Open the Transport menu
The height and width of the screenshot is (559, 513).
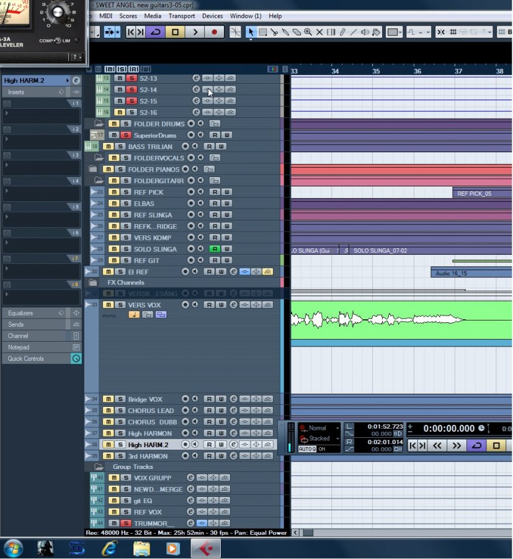pos(181,16)
